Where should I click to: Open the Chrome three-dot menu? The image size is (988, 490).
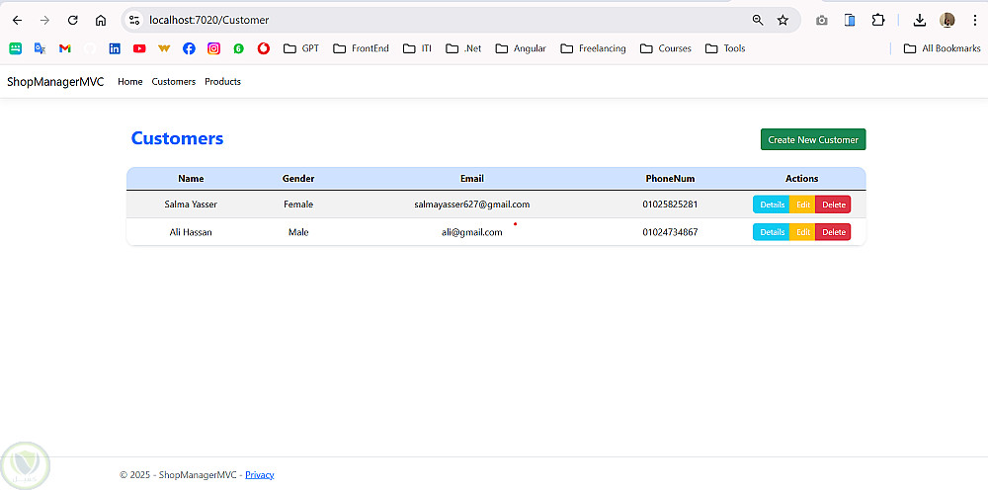pos(974,20)
